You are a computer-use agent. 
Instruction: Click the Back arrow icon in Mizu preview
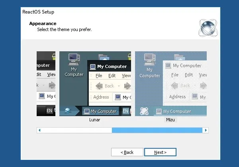(x=174, y=85)
